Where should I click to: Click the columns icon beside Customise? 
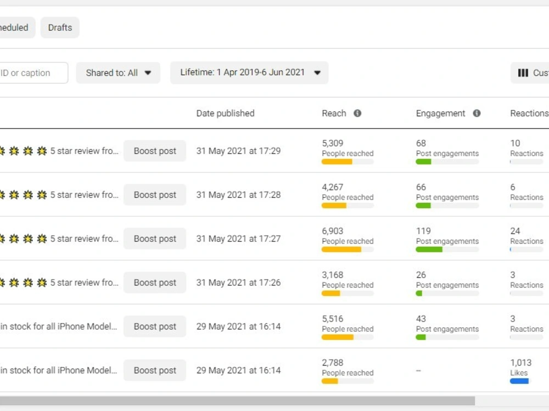pyautogui.click(x=523, y=73)
